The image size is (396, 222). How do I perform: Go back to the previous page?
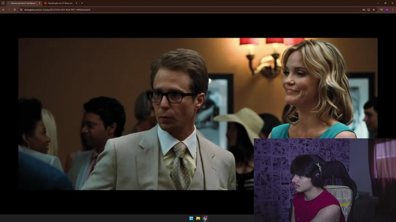(3, 10)
